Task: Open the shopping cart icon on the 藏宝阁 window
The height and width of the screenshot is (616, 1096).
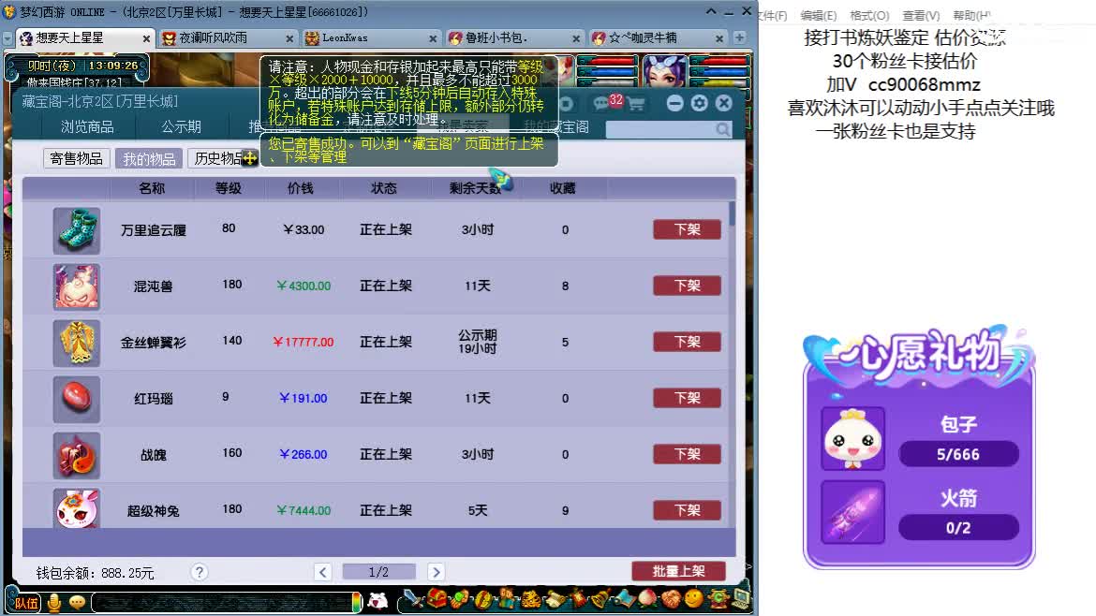Action: pyautogui.click(x=637, y=105)
